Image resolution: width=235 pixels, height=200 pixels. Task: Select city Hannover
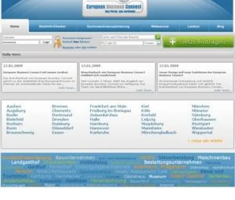[x=99, y=128]
